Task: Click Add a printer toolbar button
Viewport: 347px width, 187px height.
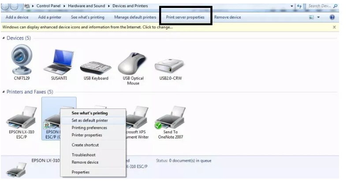Action: pos(49,17)
